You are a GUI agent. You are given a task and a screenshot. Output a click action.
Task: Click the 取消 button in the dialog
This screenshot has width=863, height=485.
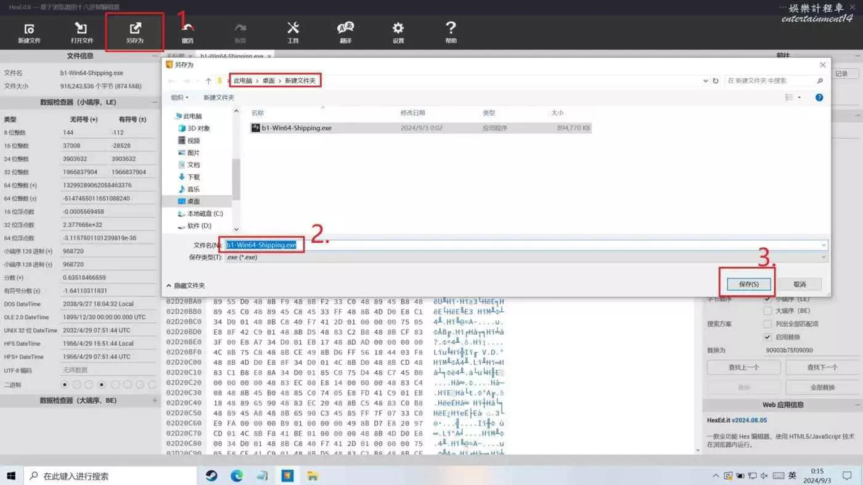(x=800, y=284)
